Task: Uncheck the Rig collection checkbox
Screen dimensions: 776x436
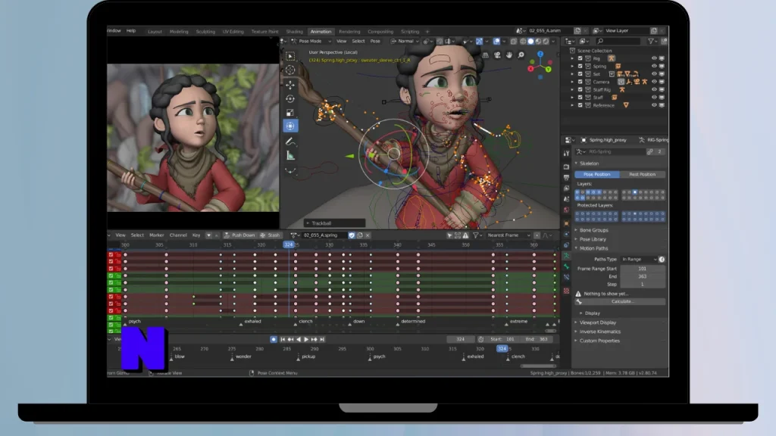Action: (x=580, y=58)
